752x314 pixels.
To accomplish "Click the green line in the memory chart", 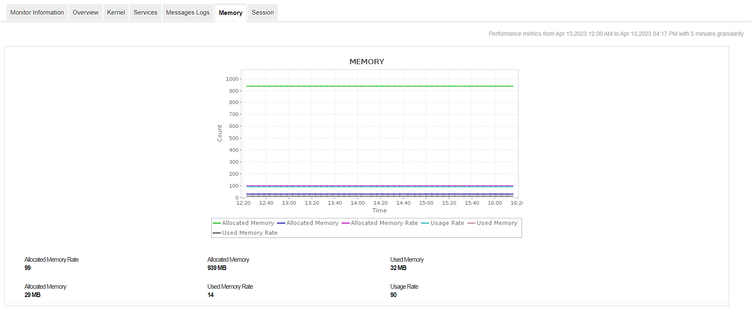I will (x=380, y=86).
